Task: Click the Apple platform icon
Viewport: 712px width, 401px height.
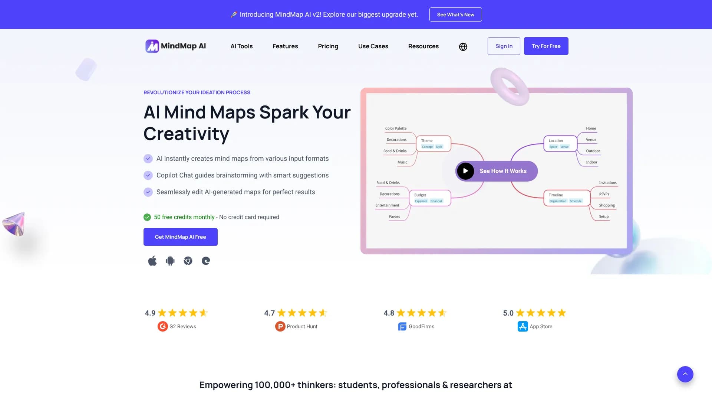Action: (x=152, y=261)
